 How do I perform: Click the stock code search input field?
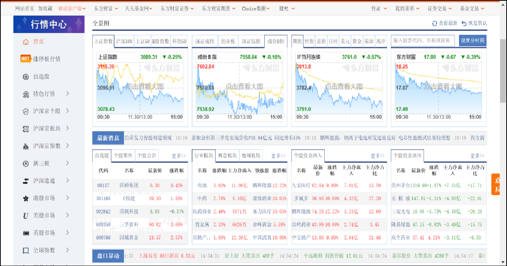pyautogui.click(x=422, y=40)
